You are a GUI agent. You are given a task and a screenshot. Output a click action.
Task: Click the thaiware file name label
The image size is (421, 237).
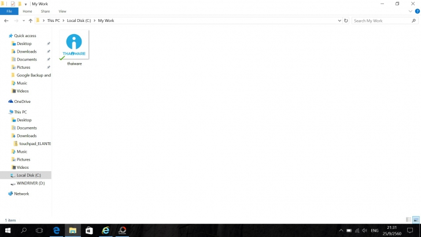coord(75,64)
